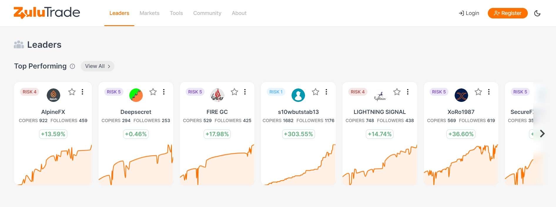Click the FIRE GC performance chart

point(217,165)
